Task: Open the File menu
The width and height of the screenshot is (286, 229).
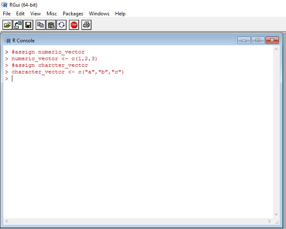Action: tap(7, 14)
